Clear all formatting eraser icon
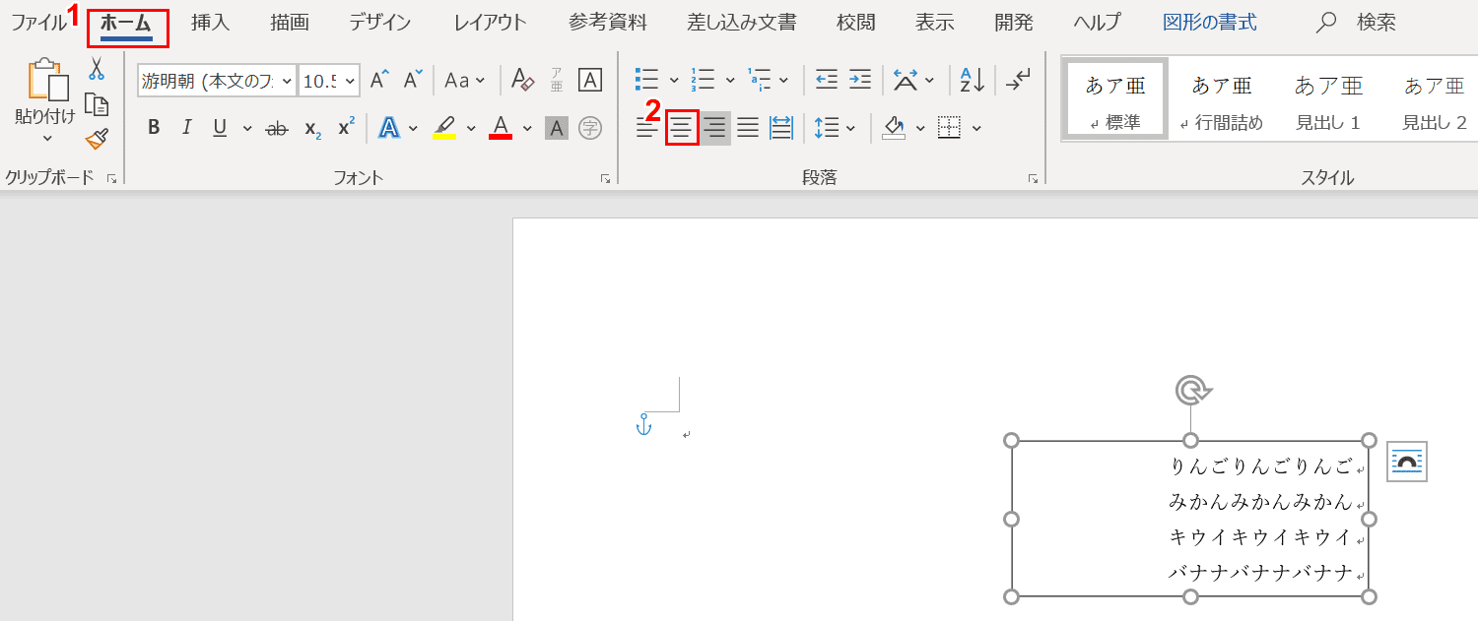1478x621 pixels. pyautogui.click(x=523, y=81)
